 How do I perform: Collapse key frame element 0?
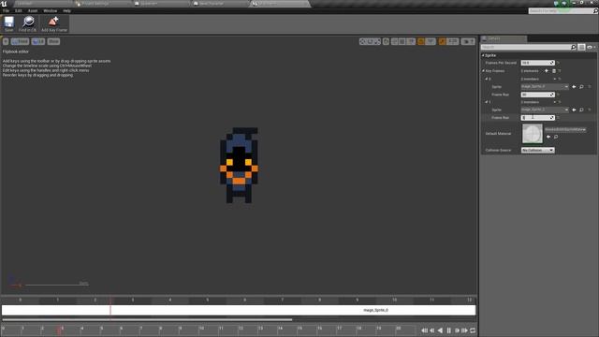[487, 79]
